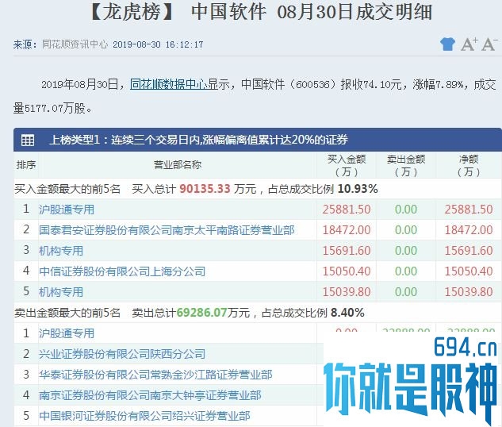
Task: Open 沪股通专用 in buy list
Action: click(x=67, y=210)
